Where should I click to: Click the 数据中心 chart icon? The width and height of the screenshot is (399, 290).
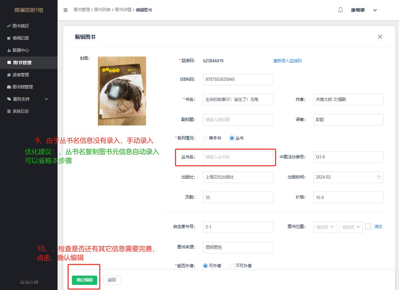click(x=9, y=50)
